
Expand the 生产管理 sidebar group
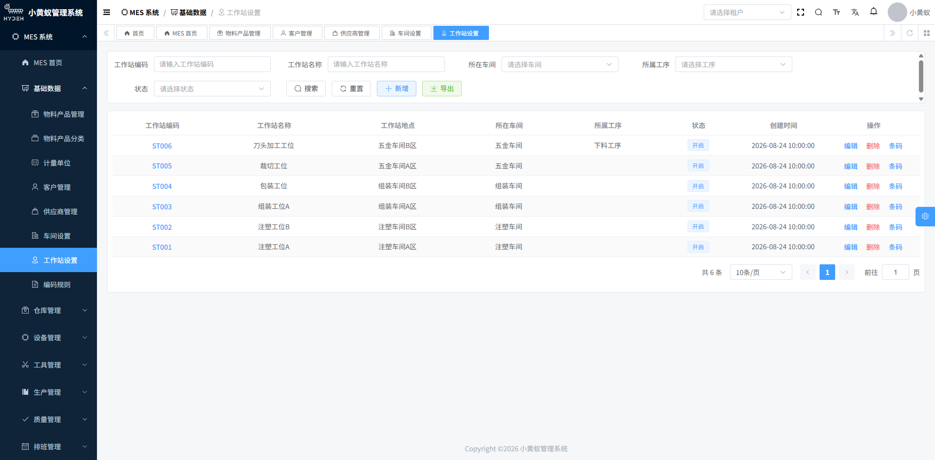pos(49,392)
